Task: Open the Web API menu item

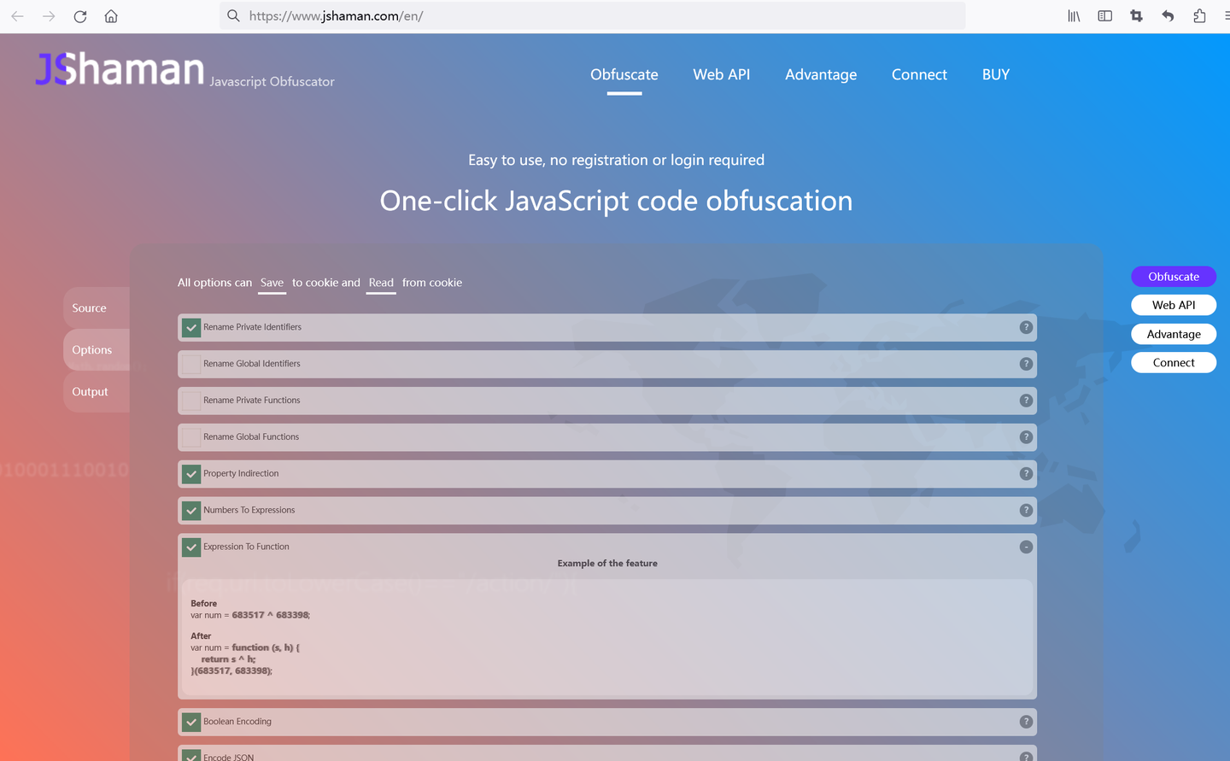Action: (721, 74)
